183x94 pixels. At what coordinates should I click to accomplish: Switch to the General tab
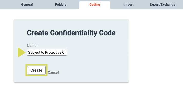coord(27,5)
